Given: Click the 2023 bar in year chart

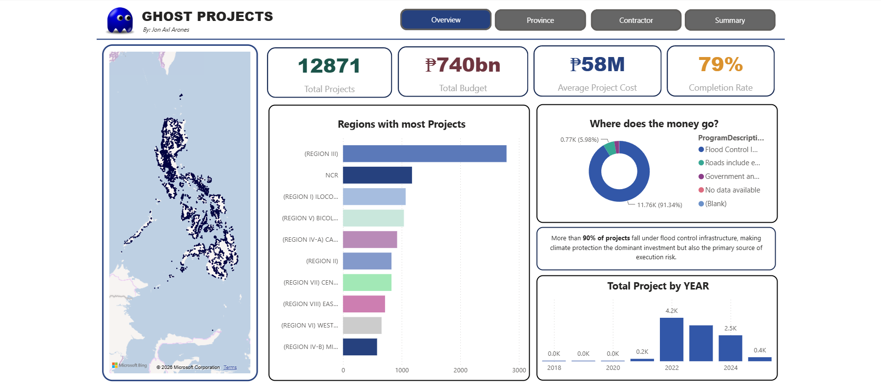Looking at the screenshot, I should tap(701, 343).
